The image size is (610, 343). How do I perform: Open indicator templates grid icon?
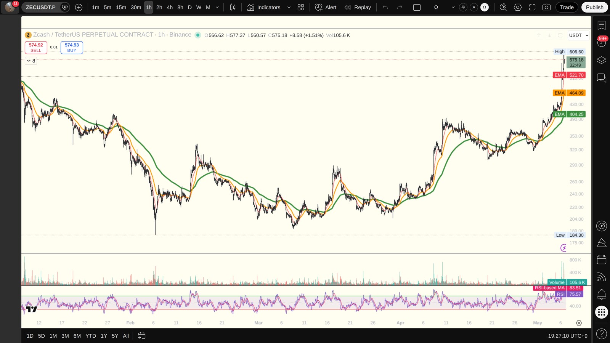(x=301, y=7)
